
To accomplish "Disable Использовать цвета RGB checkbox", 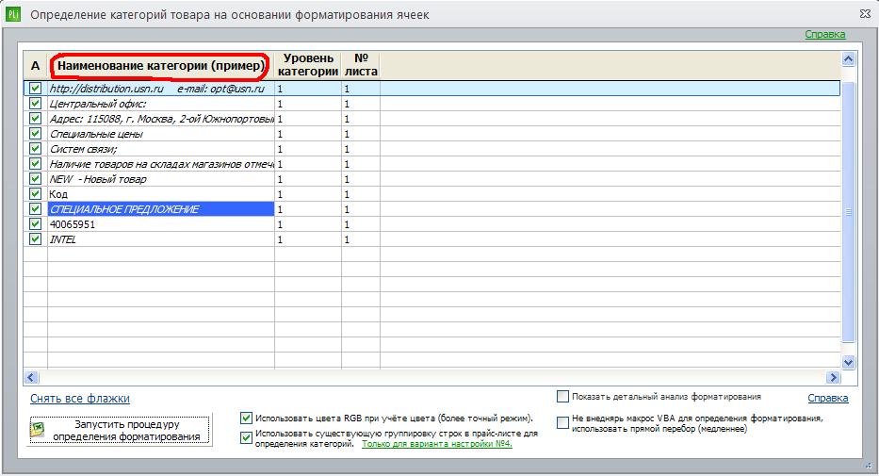I will [246, 418].
